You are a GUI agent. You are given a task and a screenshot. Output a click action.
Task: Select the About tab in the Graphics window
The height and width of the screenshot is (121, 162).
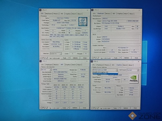(131, 65)
